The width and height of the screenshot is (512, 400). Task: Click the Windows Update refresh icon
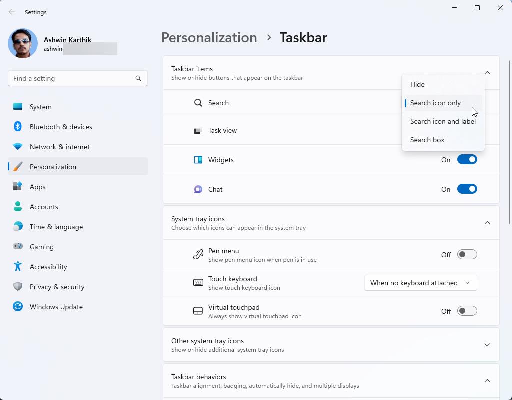(x=18, y=306)
